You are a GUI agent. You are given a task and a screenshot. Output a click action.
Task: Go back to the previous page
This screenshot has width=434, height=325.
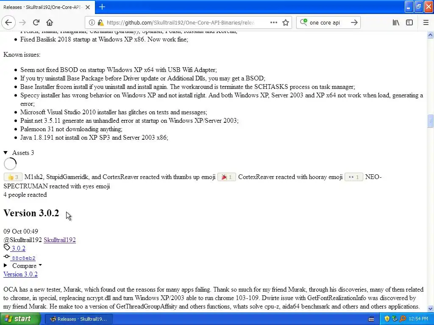point(8,23)
